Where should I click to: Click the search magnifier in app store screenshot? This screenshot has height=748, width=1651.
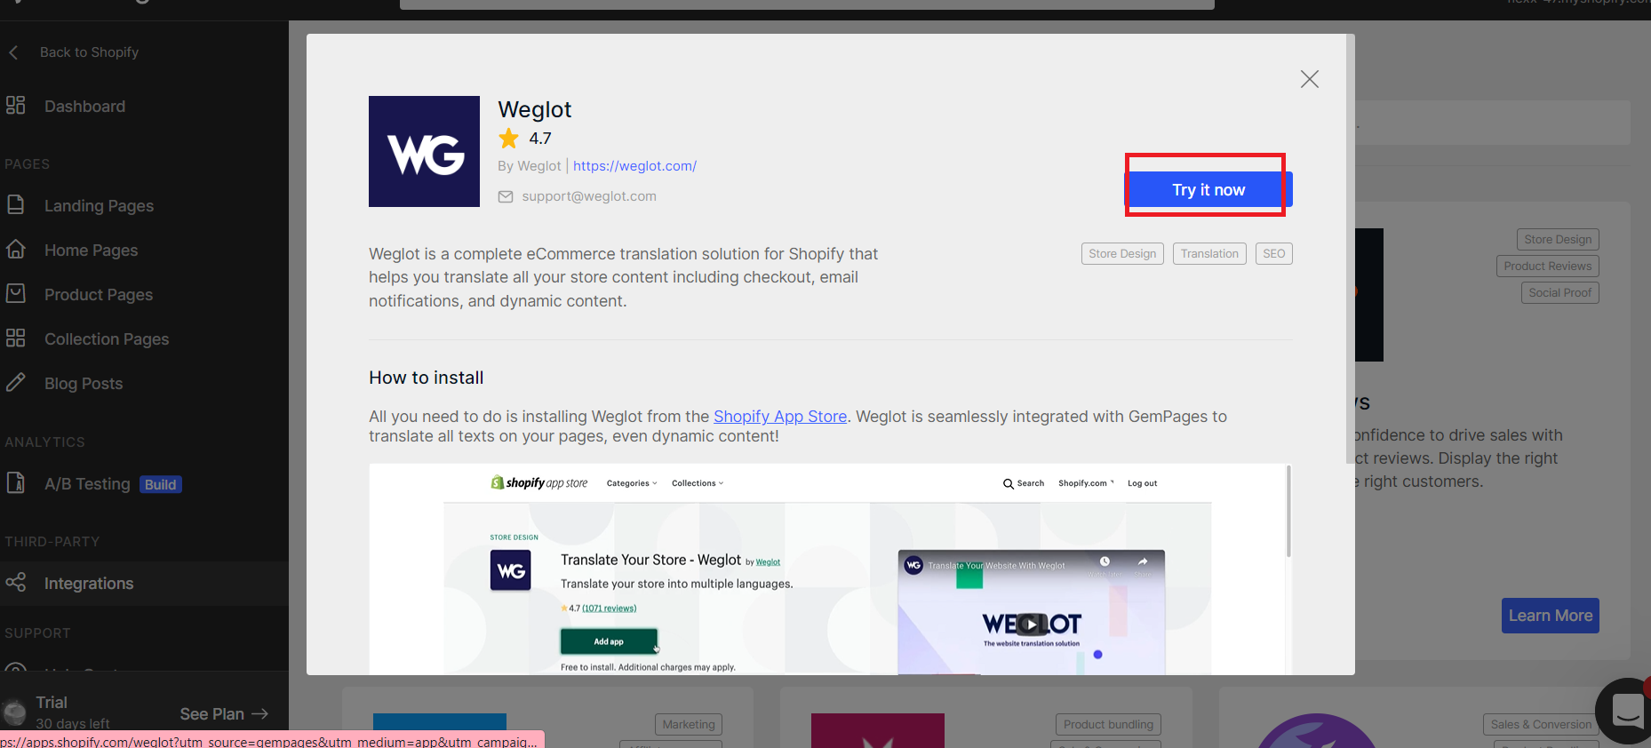click(1008, 484)
